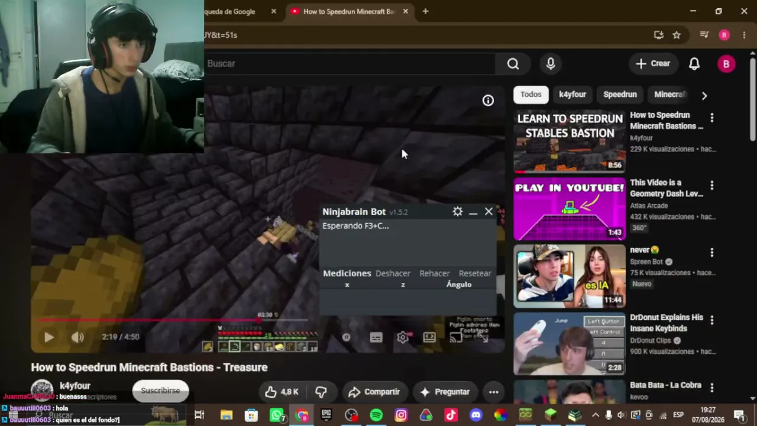This screenshot has height=426, width=757.
Task: Open Instagram from the taskbar
Action: click(x=401, y=415)
